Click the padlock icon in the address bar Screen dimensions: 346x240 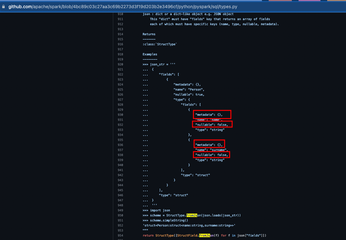(x=3, y=7)
